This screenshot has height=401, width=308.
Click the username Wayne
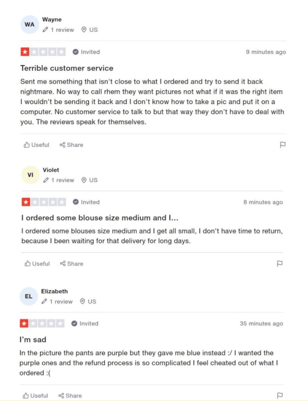click(x=52, y=20)
